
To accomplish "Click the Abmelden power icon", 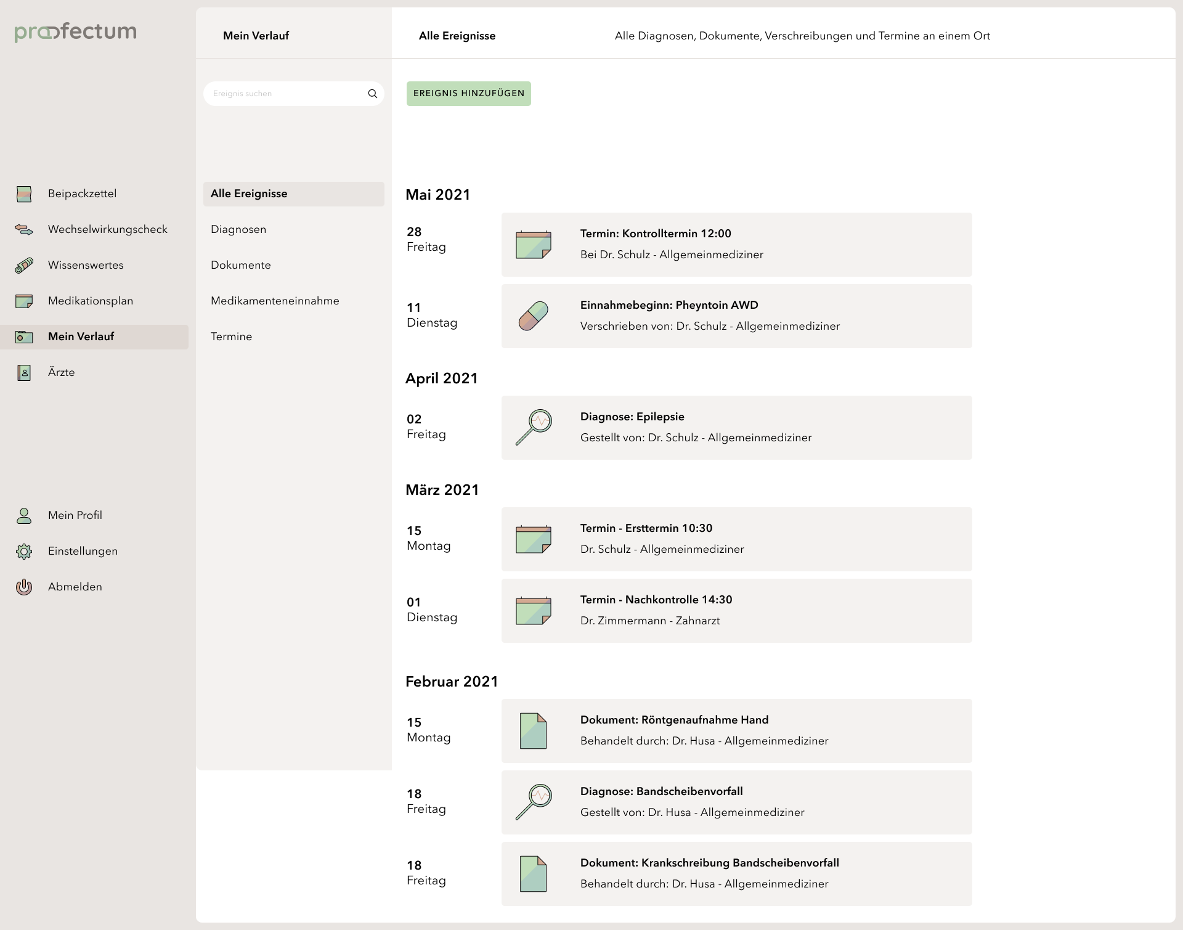I will [24, 587].
